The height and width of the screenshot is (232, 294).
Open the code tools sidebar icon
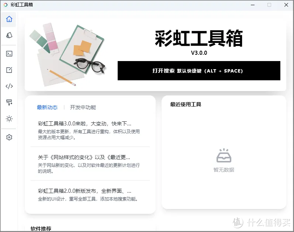pyautogui.click(x=9, y=86)
